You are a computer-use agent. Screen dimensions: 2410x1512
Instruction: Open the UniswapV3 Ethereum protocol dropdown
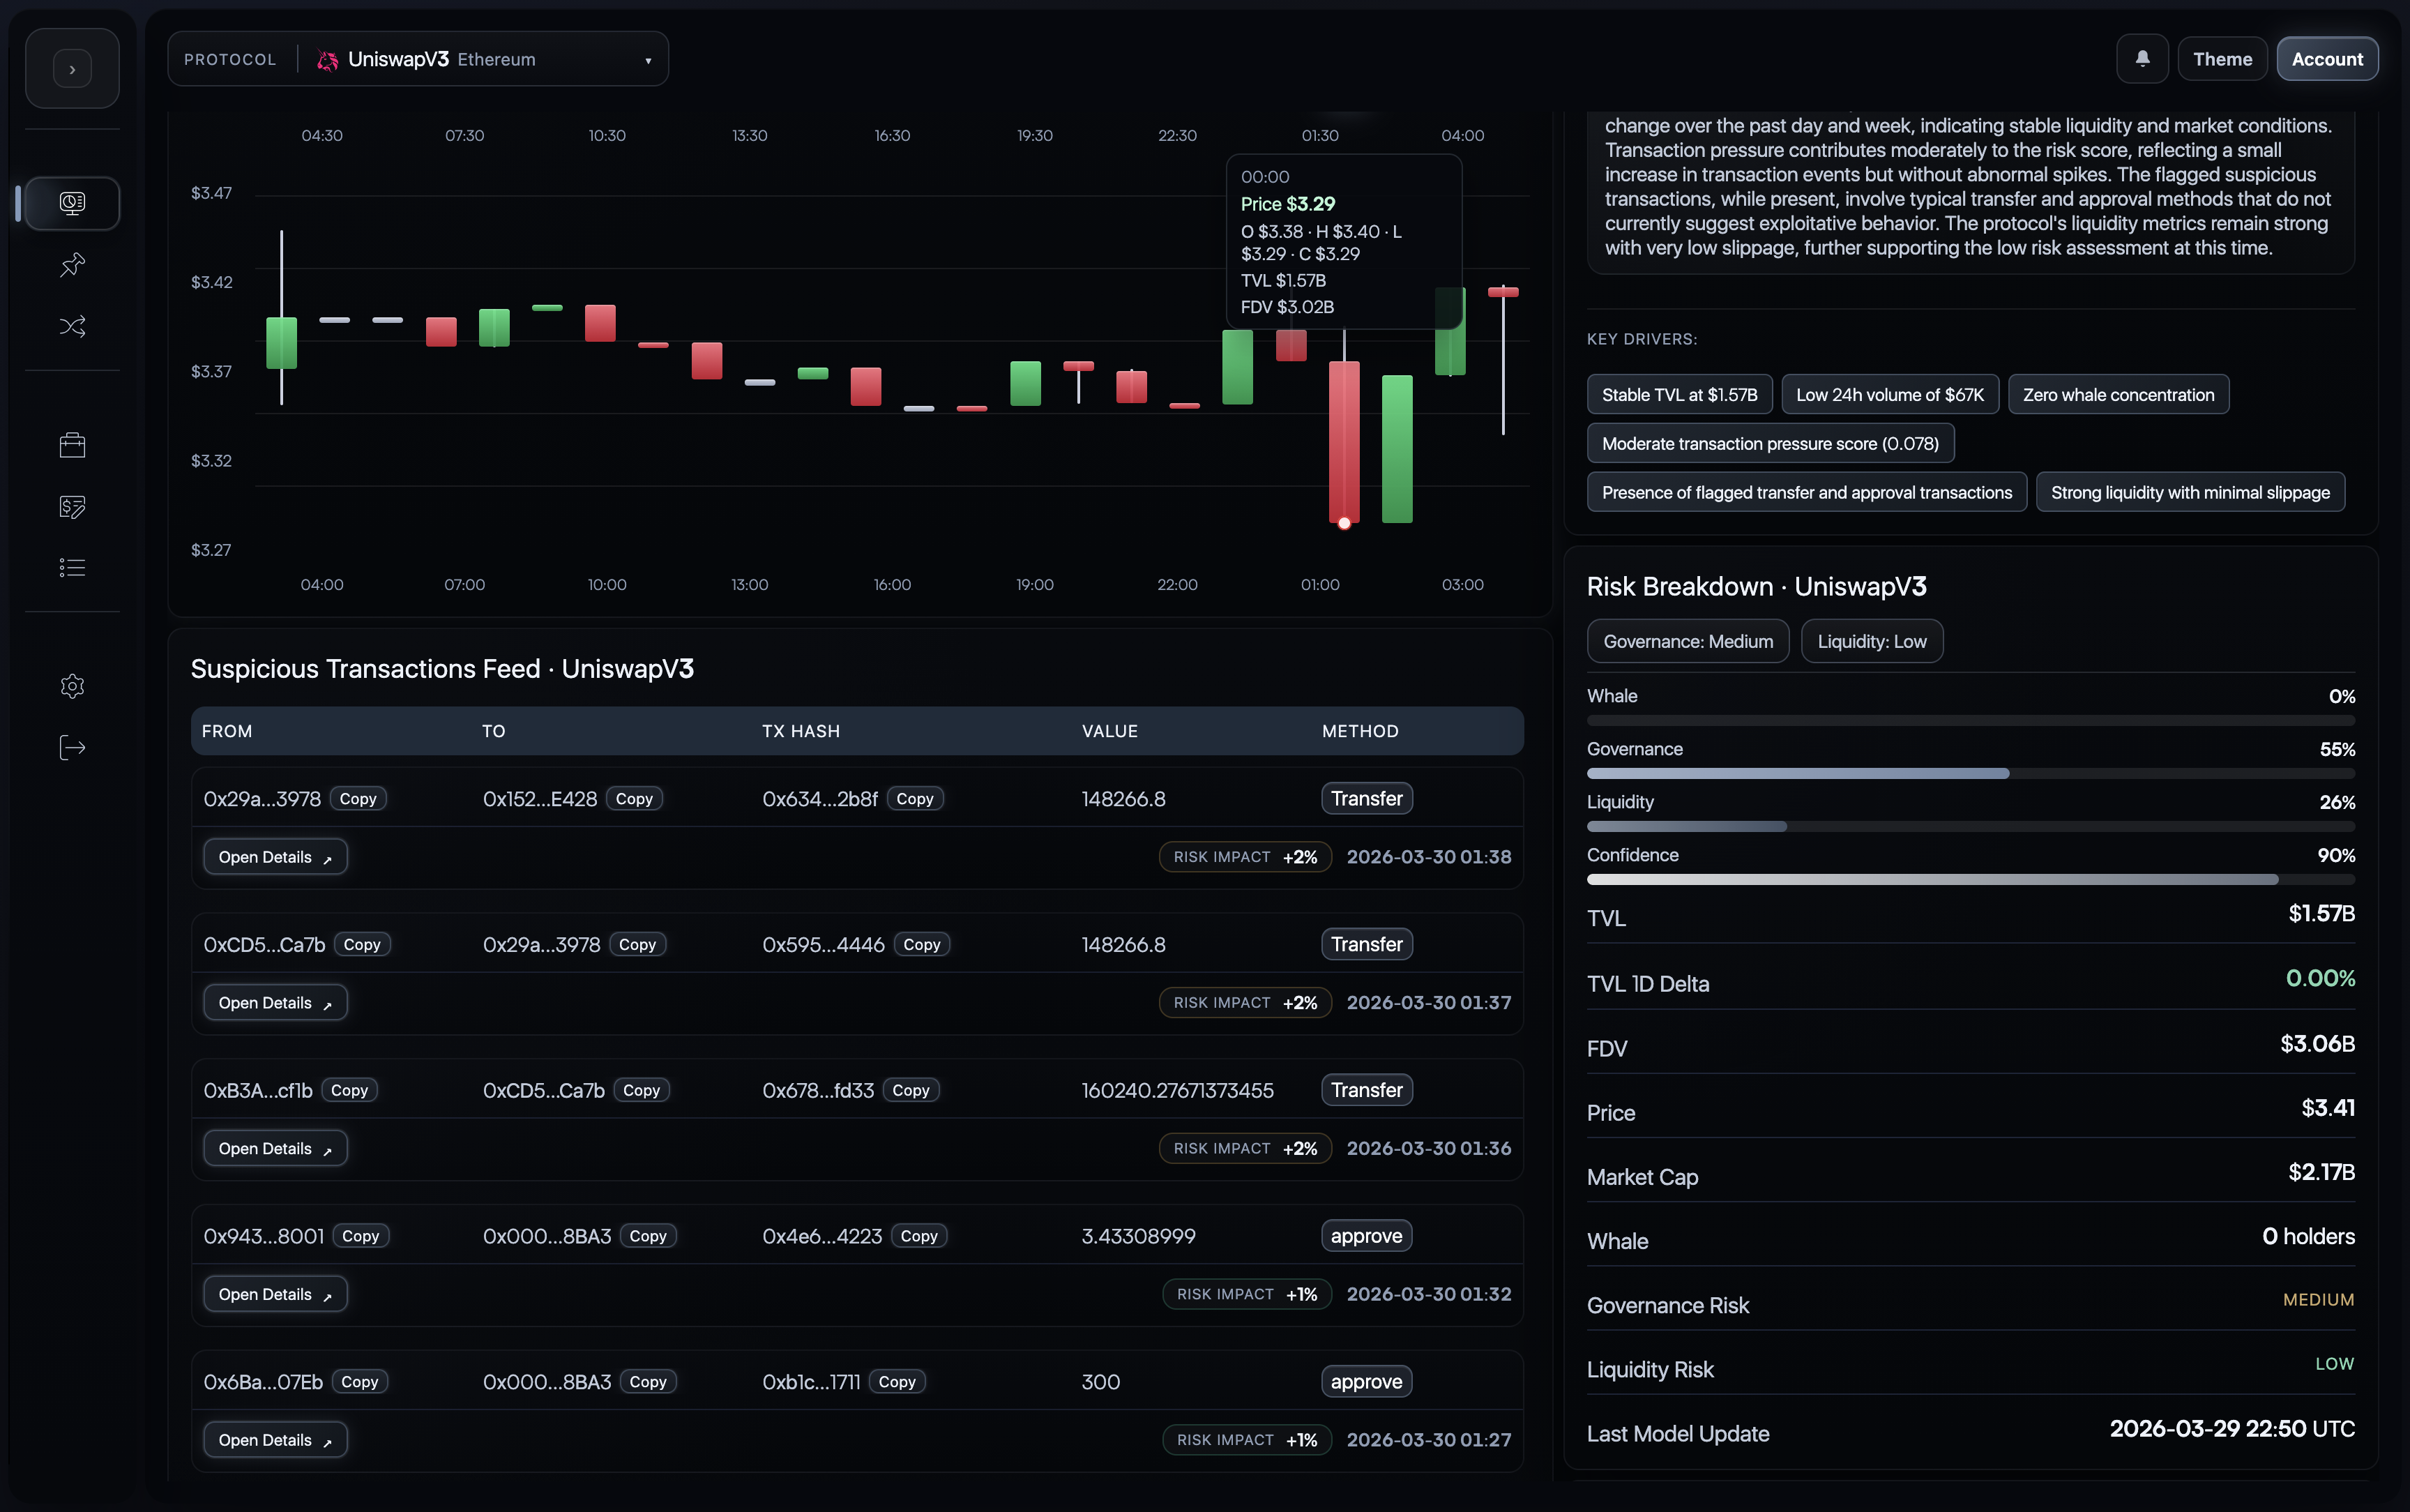pyautogui.click(x=418, y=59)
